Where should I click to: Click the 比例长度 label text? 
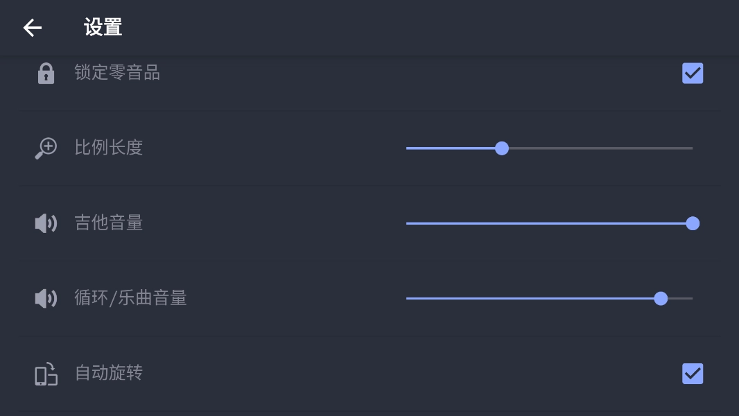point(109,148)
